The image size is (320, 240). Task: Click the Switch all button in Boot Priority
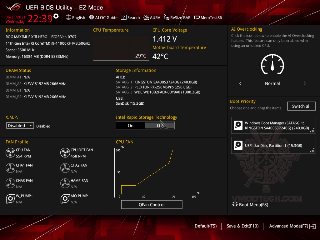[x=301, y=106]
